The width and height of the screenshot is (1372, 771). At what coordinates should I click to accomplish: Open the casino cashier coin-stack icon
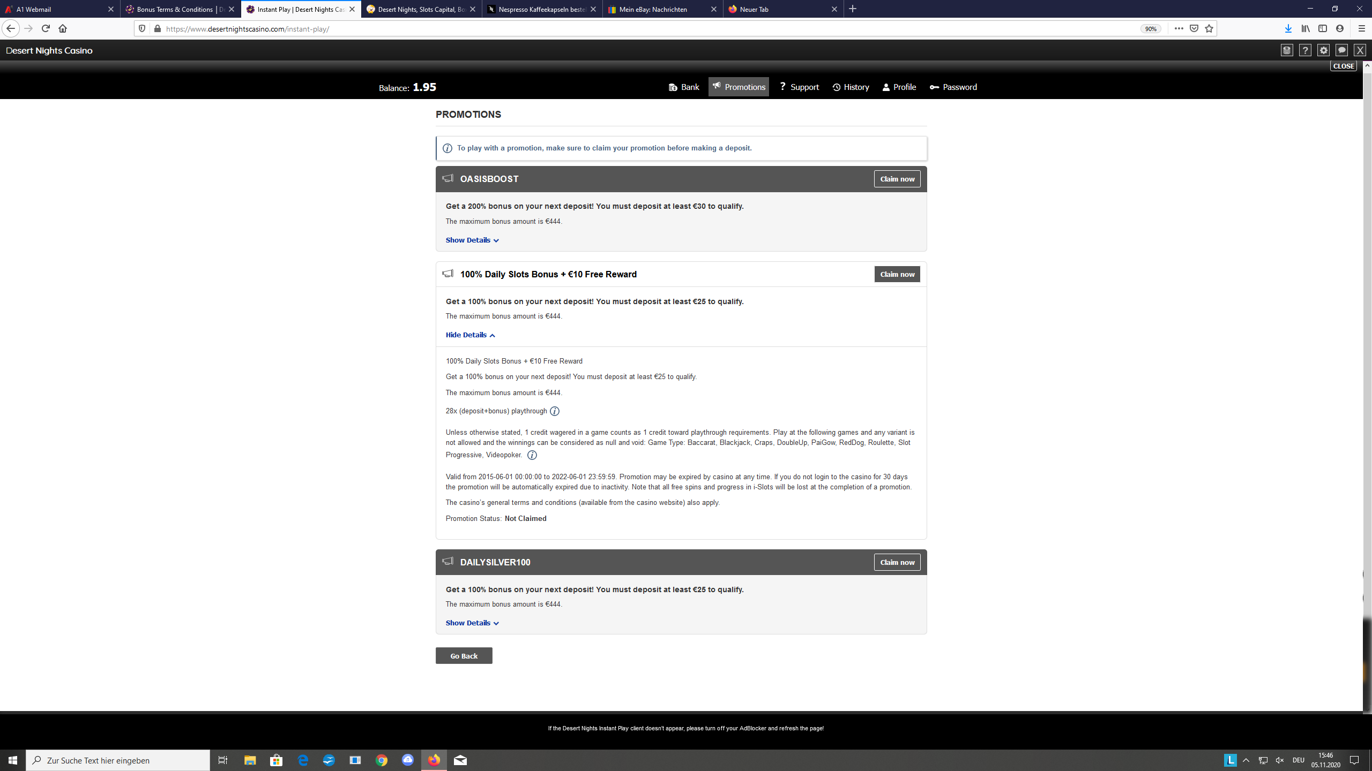(x=1287, y=50)
